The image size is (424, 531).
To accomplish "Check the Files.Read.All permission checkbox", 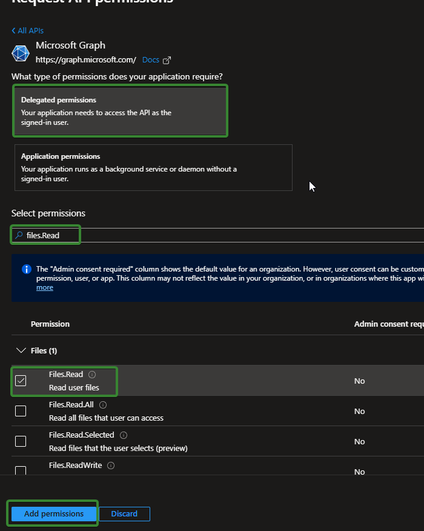I will 21,411.
